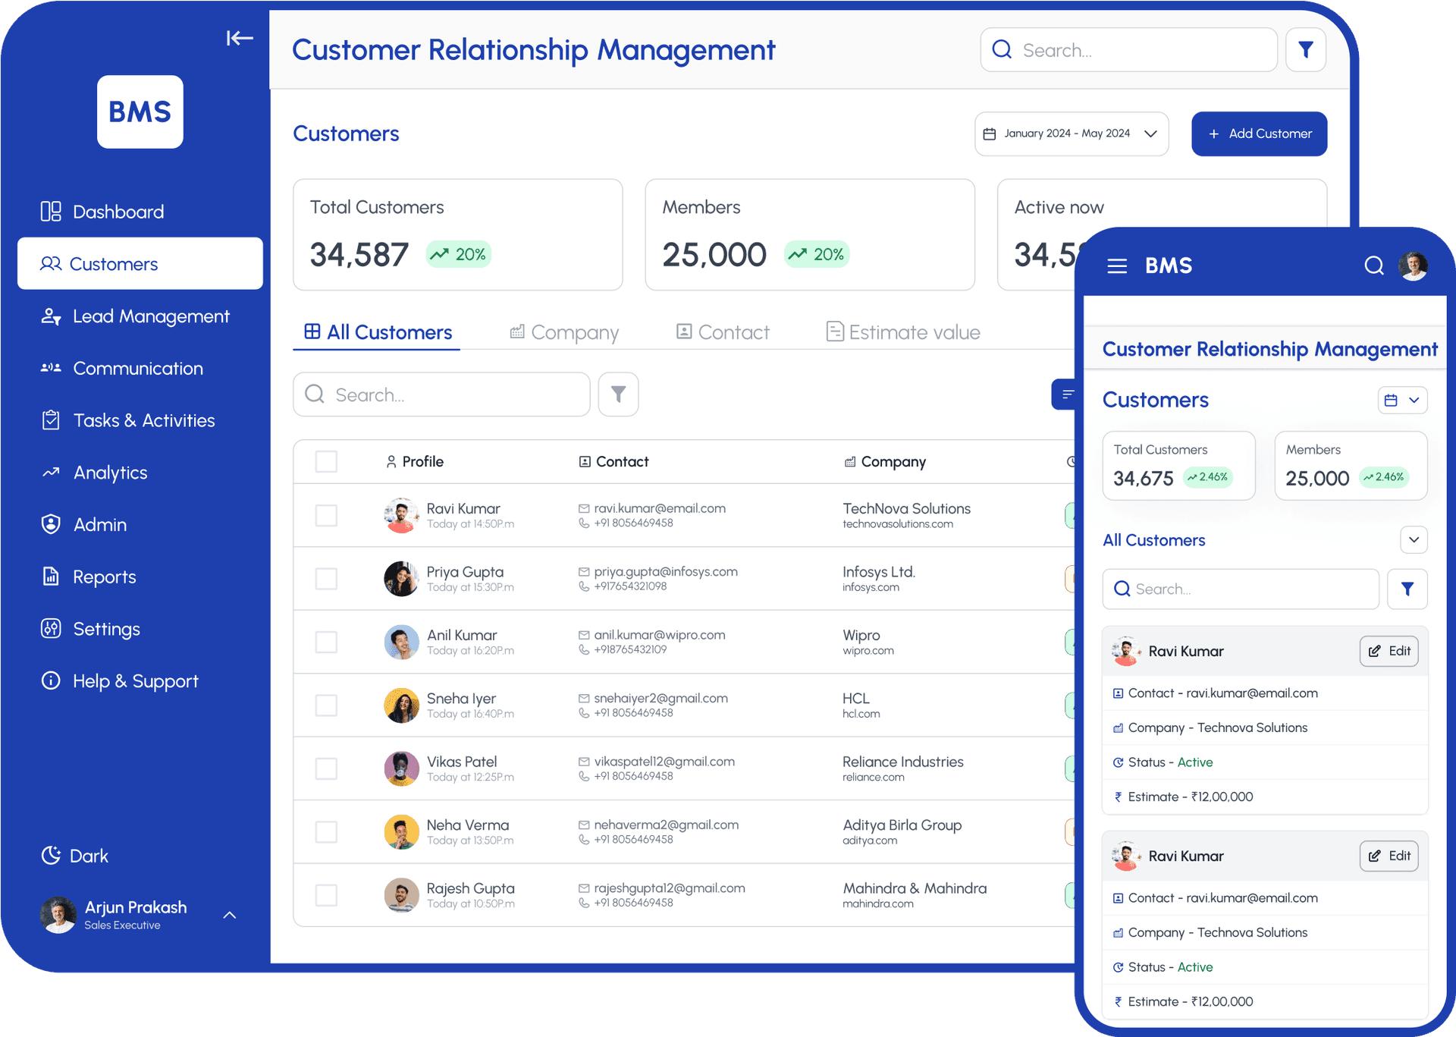Click the Analytics icon in sidebar
The image size is (1456, 1037).
point(50,473)
